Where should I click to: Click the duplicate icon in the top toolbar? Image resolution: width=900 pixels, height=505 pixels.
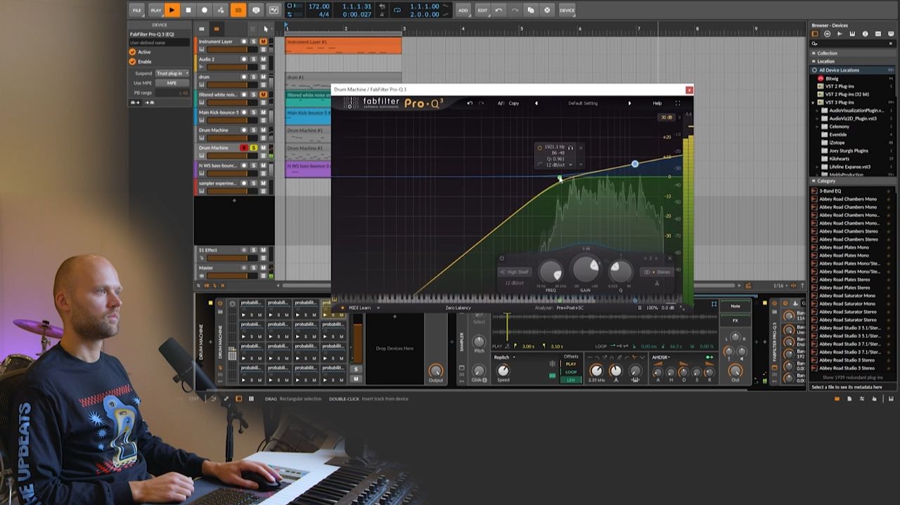tap(531, 10)
